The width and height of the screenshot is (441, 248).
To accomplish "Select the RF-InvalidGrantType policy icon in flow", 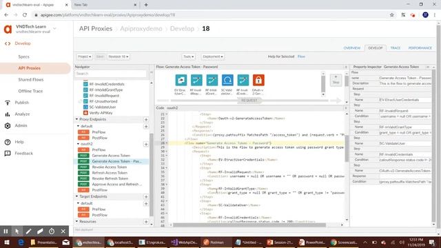I will (x=212, y=80).
